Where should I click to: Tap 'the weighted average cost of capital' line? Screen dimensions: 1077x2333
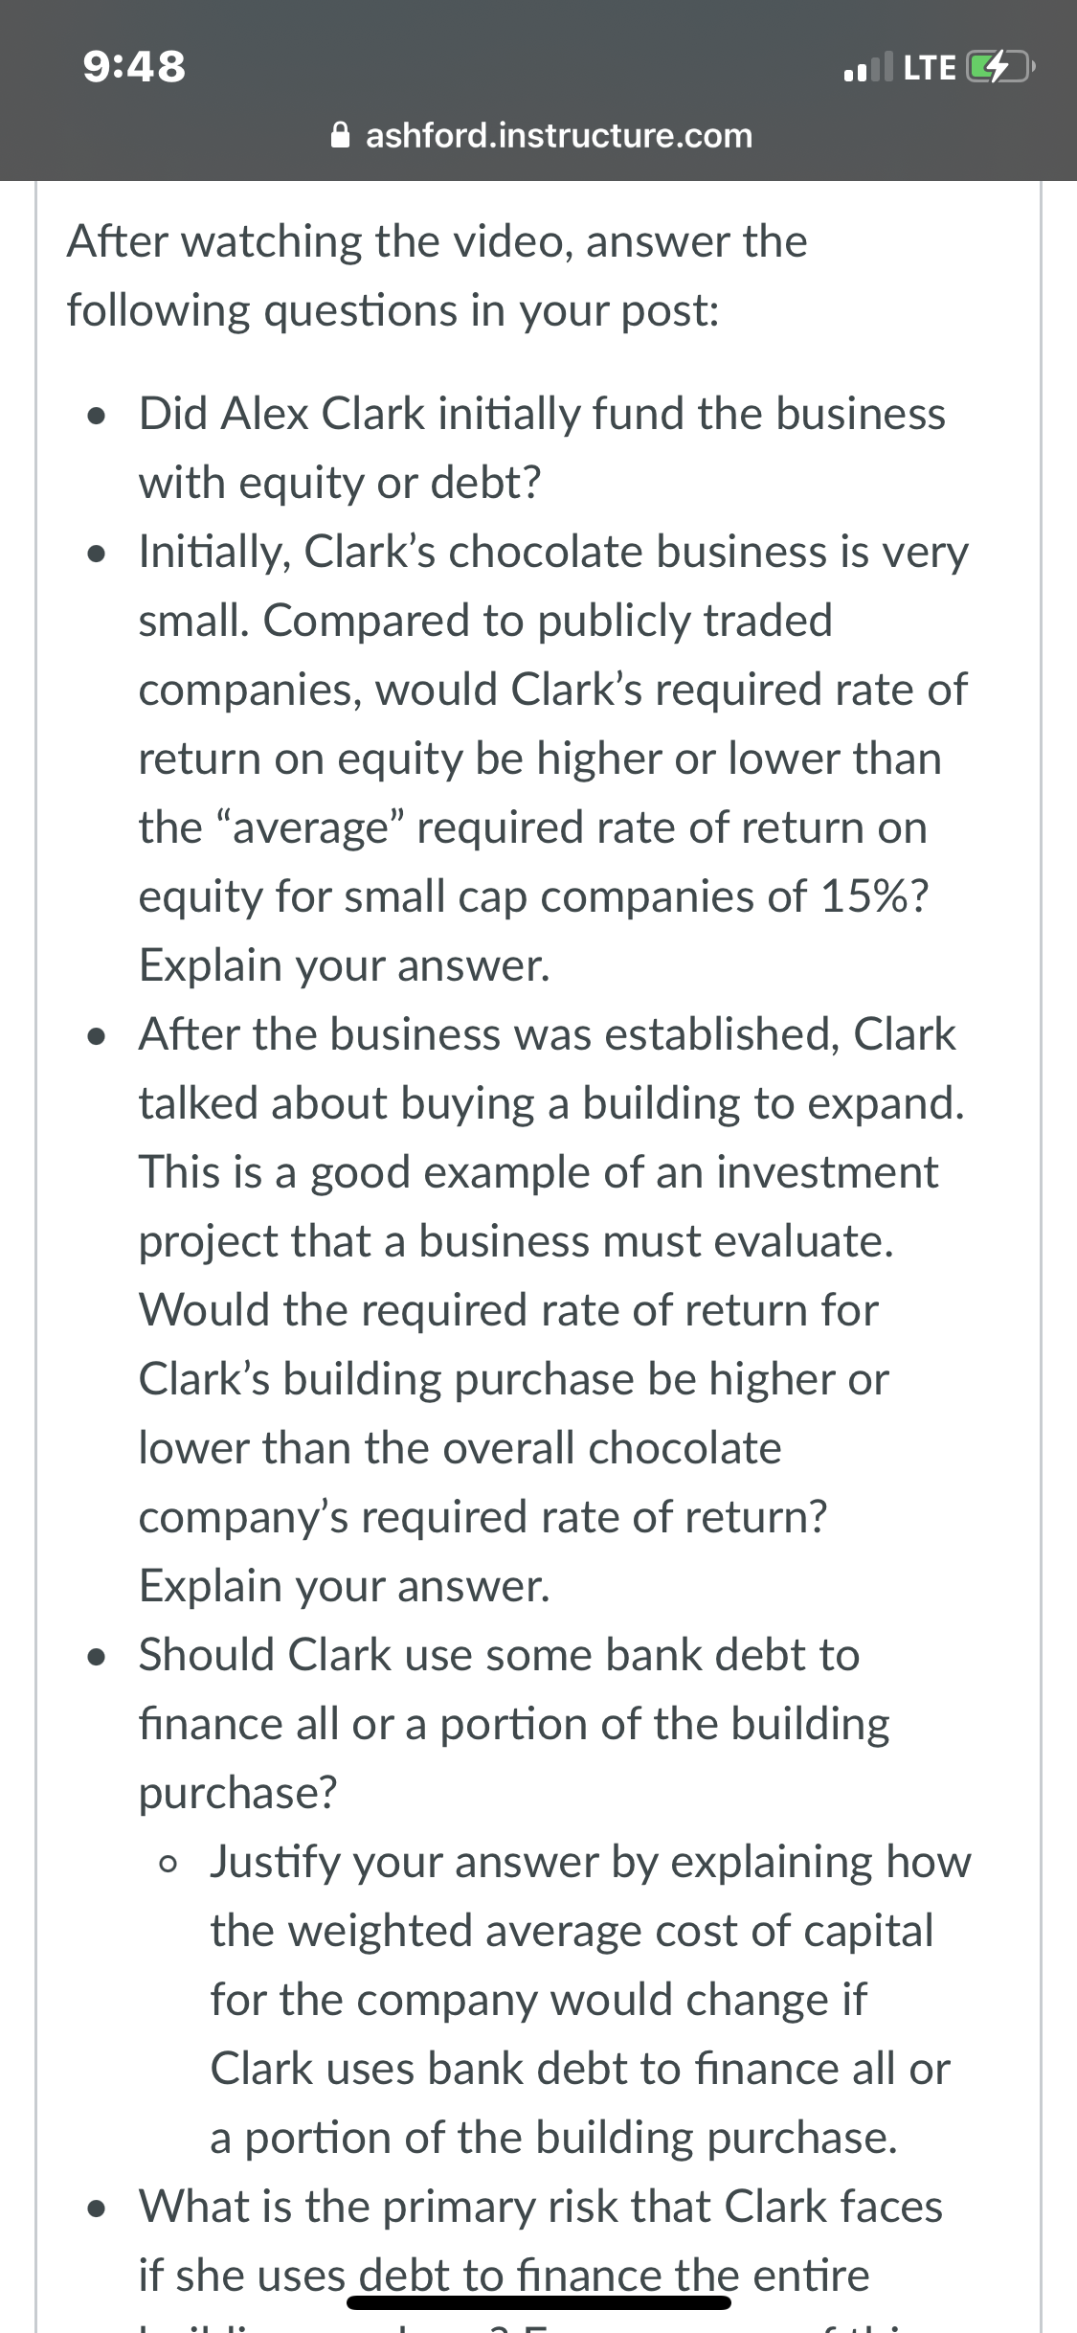click(x=572, y=1931)
